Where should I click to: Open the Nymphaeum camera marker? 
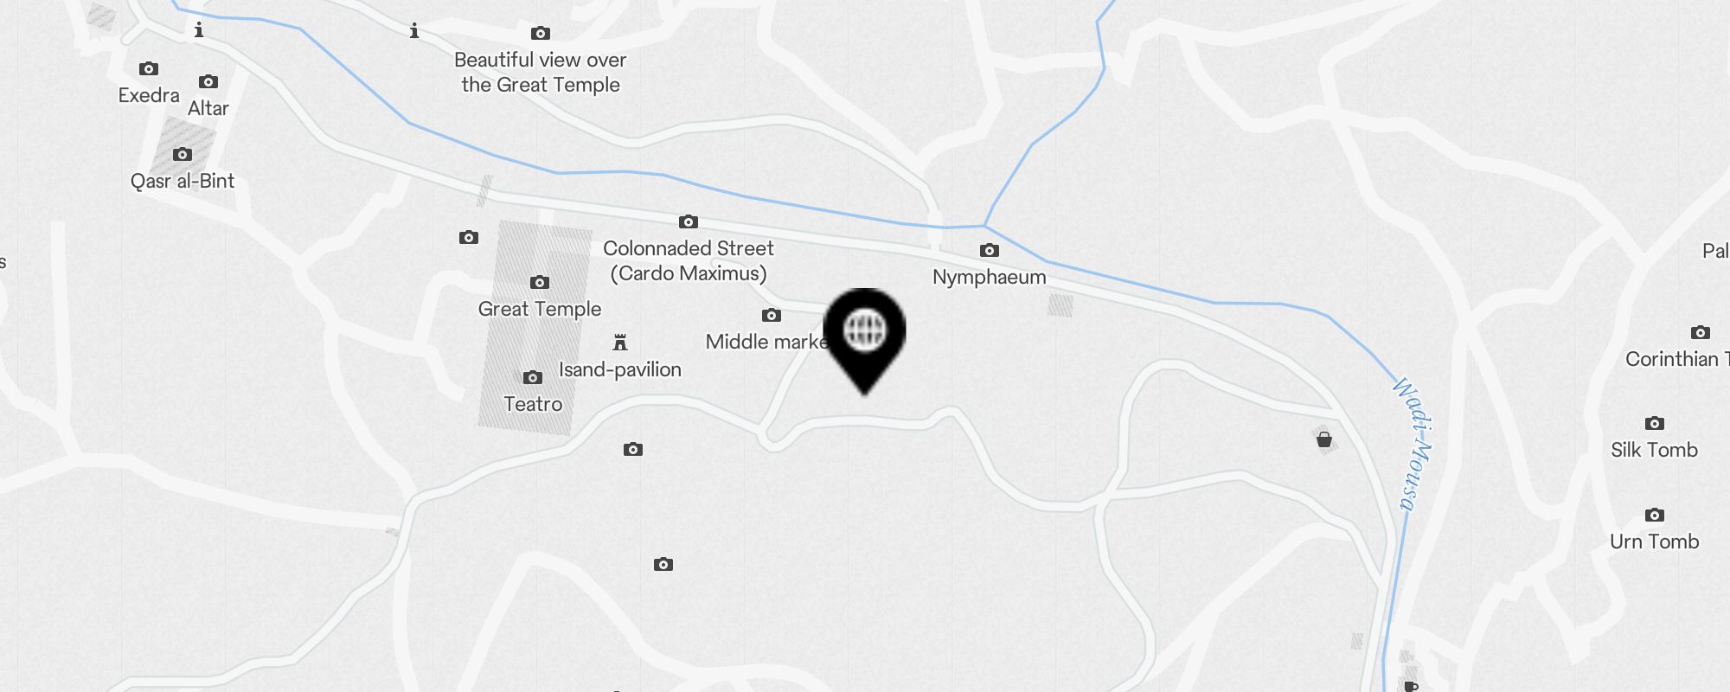[x=990, y=250]
